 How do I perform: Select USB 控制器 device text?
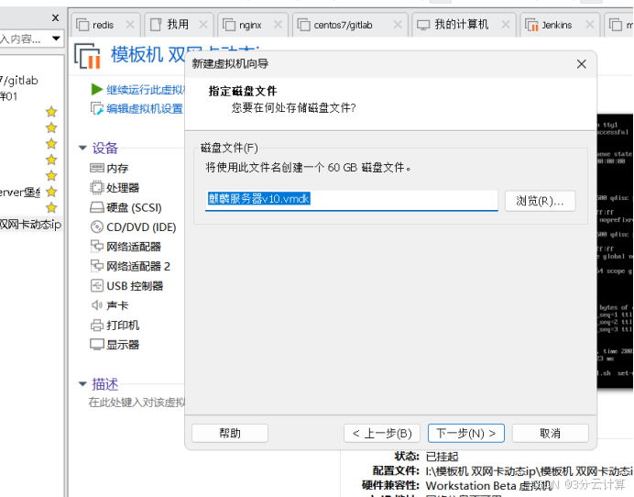[x=135, y=286]
